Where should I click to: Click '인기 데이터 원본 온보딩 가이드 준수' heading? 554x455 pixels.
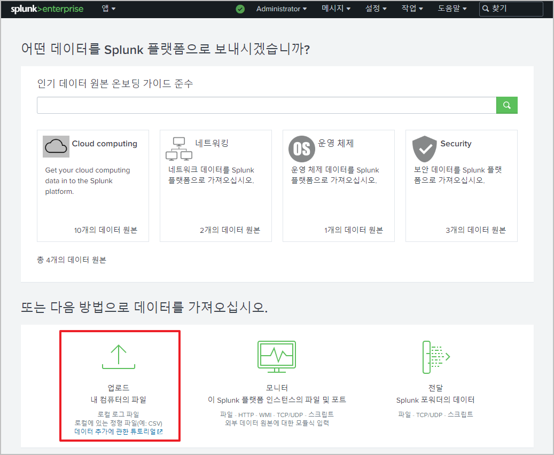(115, 84)
